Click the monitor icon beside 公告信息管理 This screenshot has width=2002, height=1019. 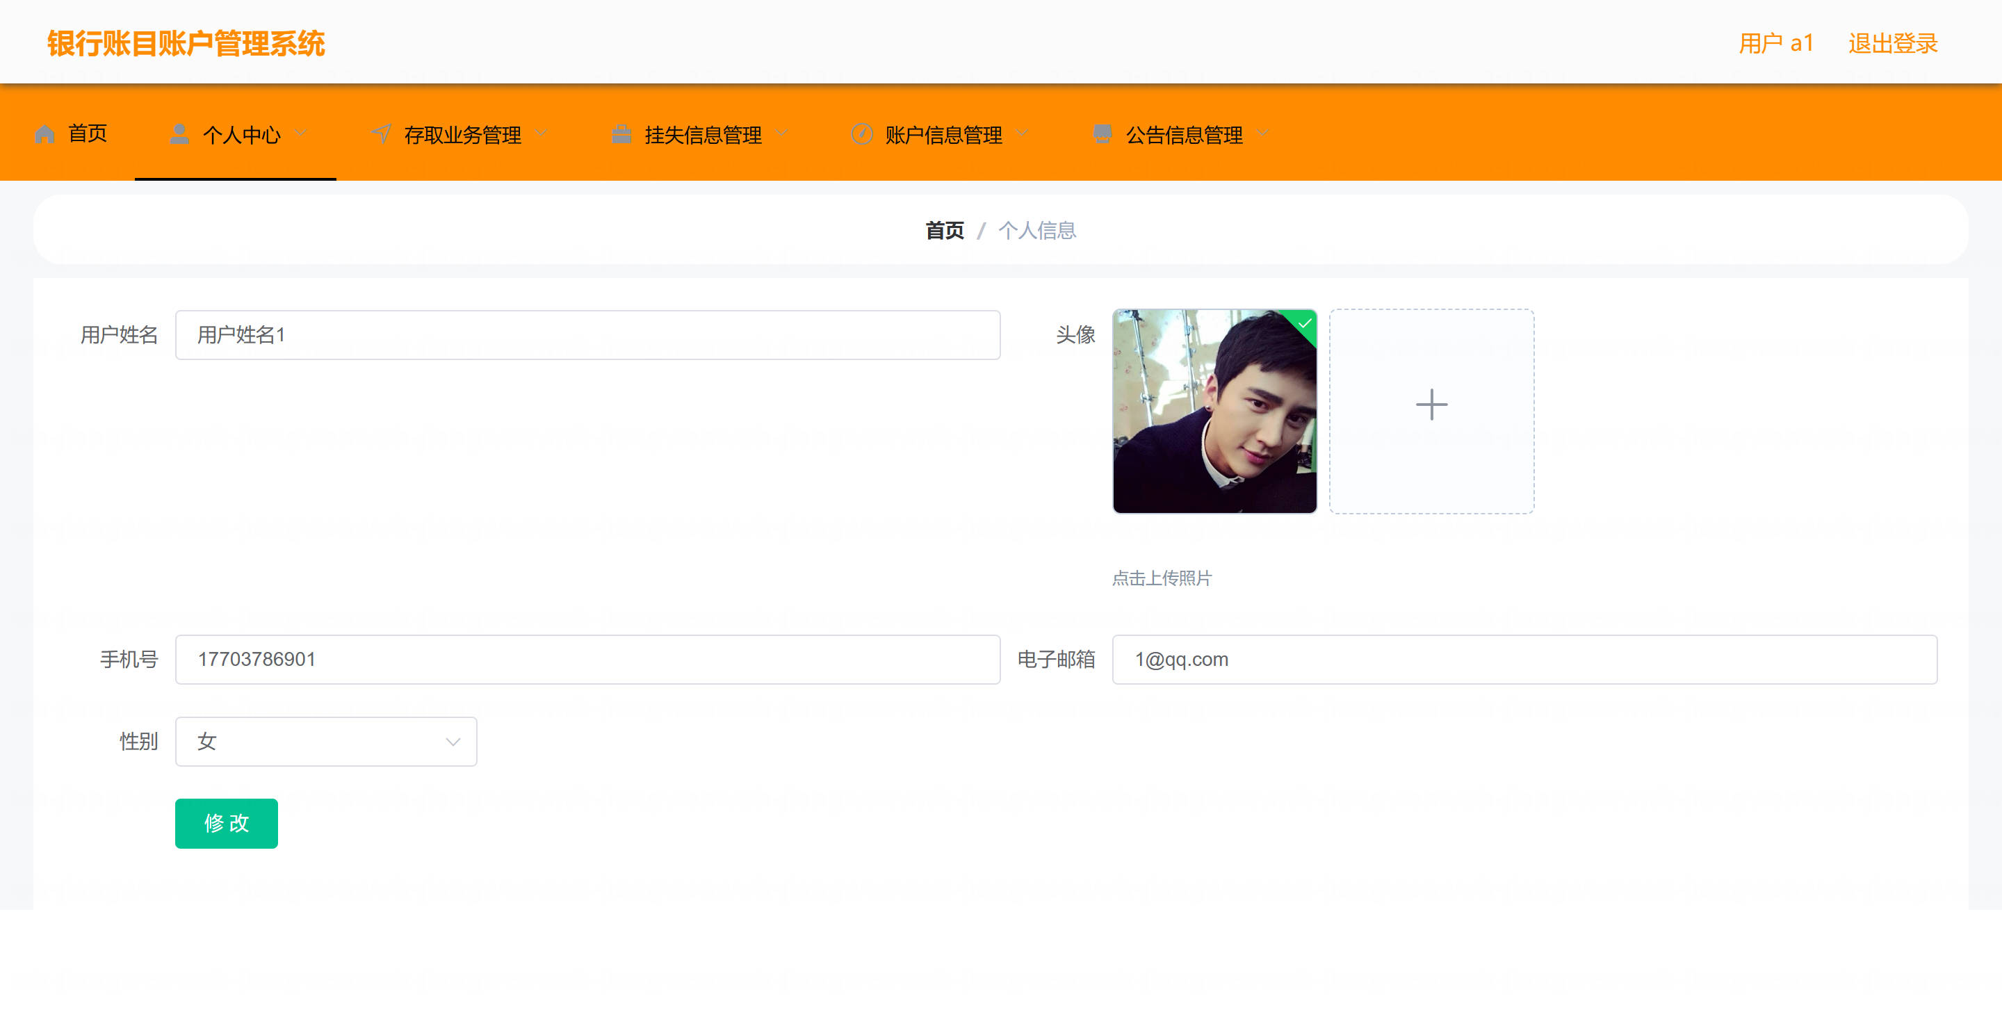coord(1102,134)
